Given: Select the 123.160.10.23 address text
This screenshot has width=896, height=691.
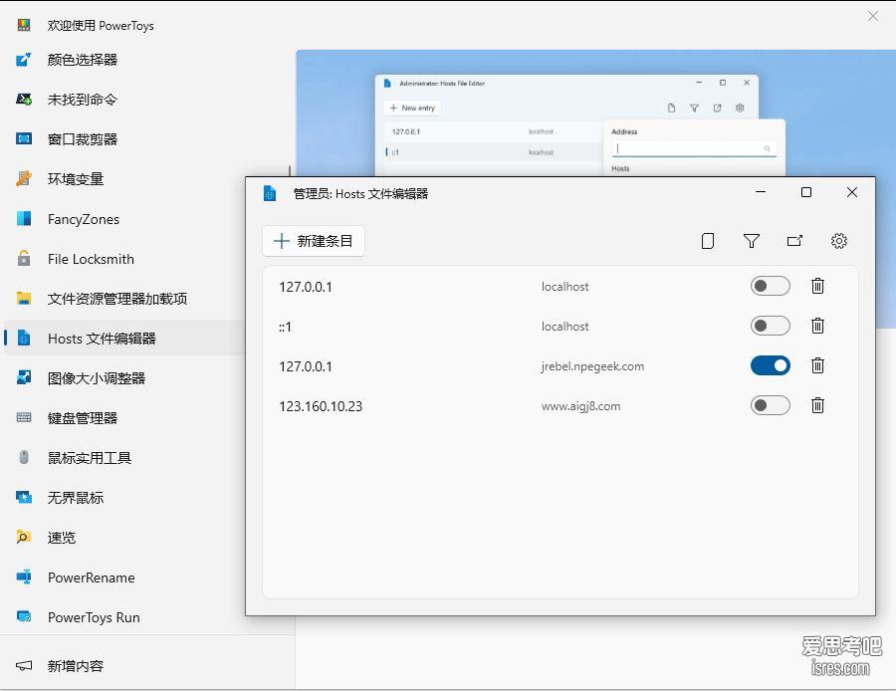Looking at the screenshot, I should [321, 406].
